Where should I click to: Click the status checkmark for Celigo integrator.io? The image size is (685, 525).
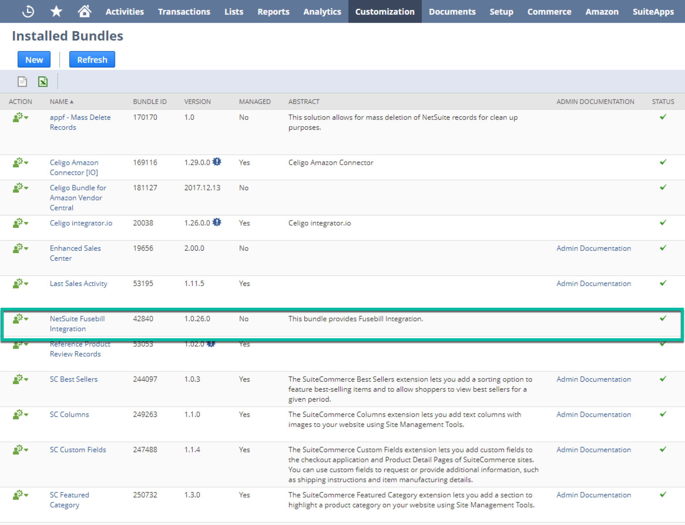pyautogui.click(x=663, y=223)
